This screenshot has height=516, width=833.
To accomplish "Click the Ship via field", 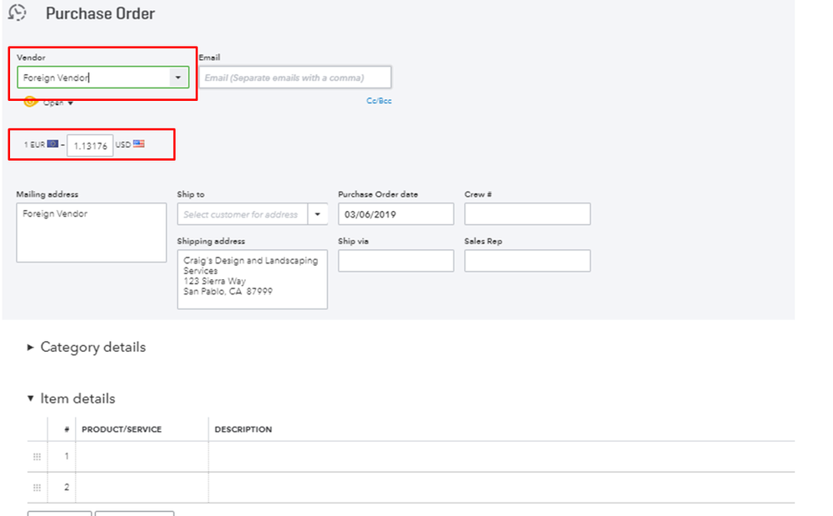I will (x=395, y=261).
